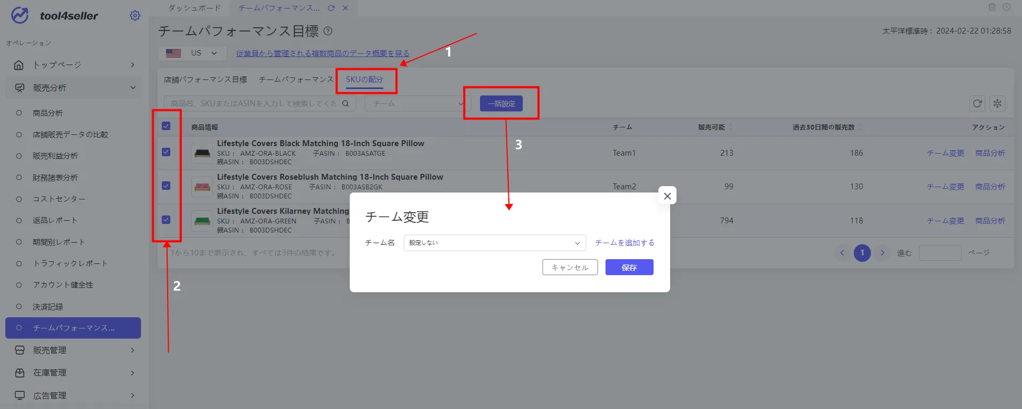Click the page number jump field
Viewport: 1022px width, 409px height.
pyautogui.click(x=940, y=253)
